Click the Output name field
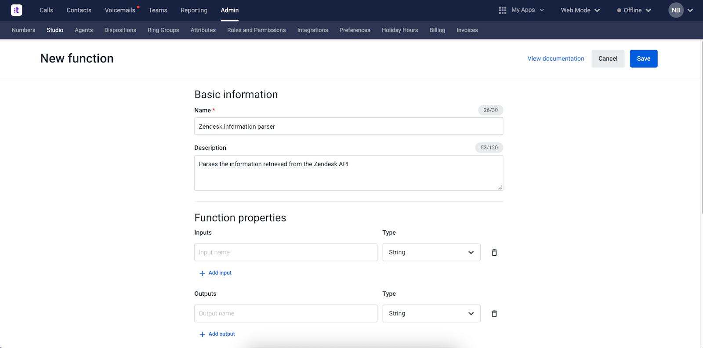The width and height of the screenshot is (703, 348). click(286, 313)
